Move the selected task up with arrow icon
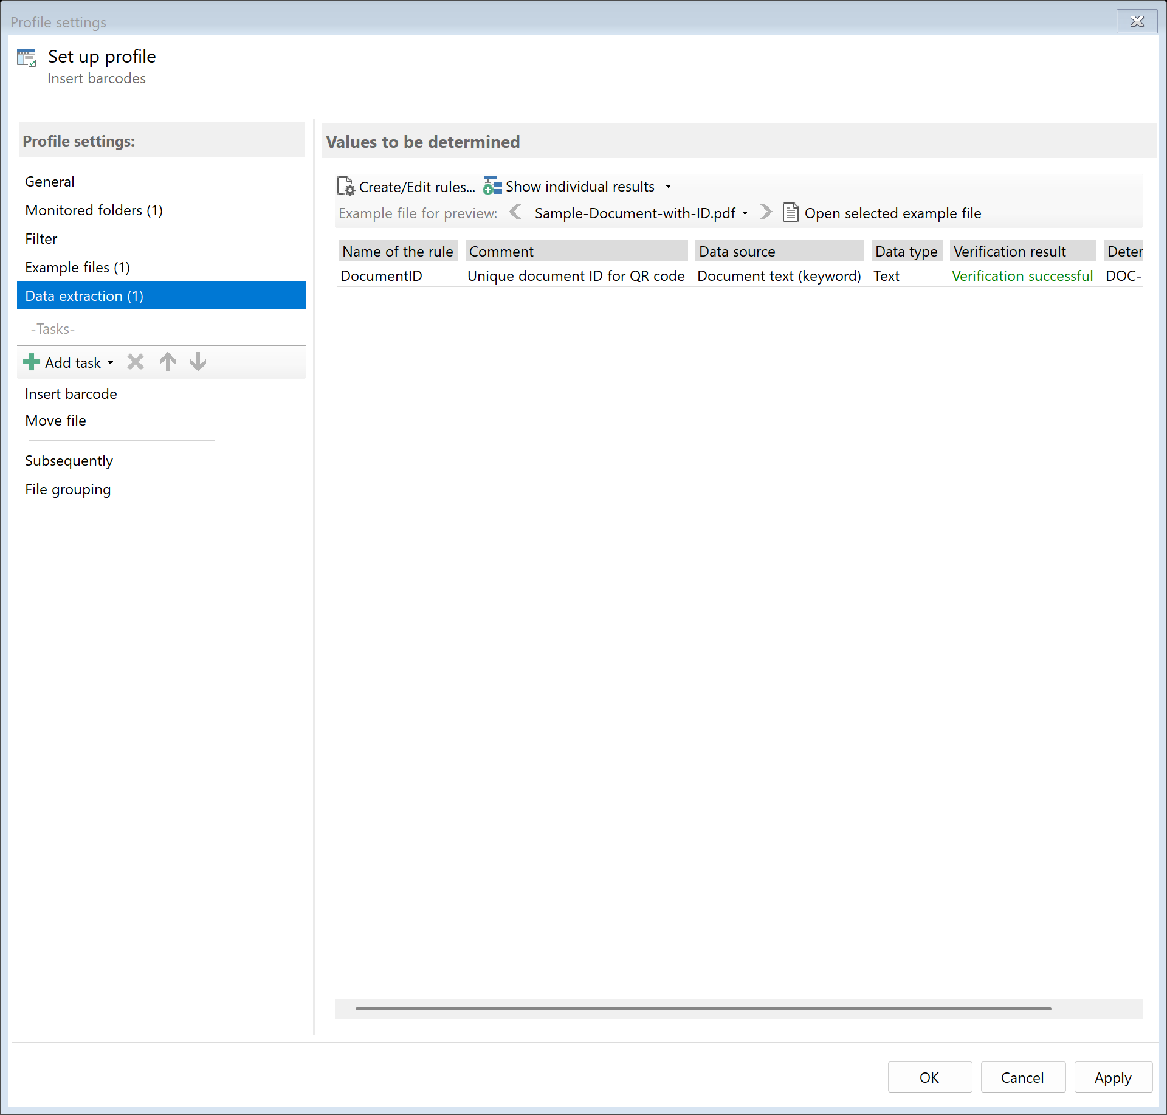The width and height of the screenshot is (1167, 1115). point(167,362)
